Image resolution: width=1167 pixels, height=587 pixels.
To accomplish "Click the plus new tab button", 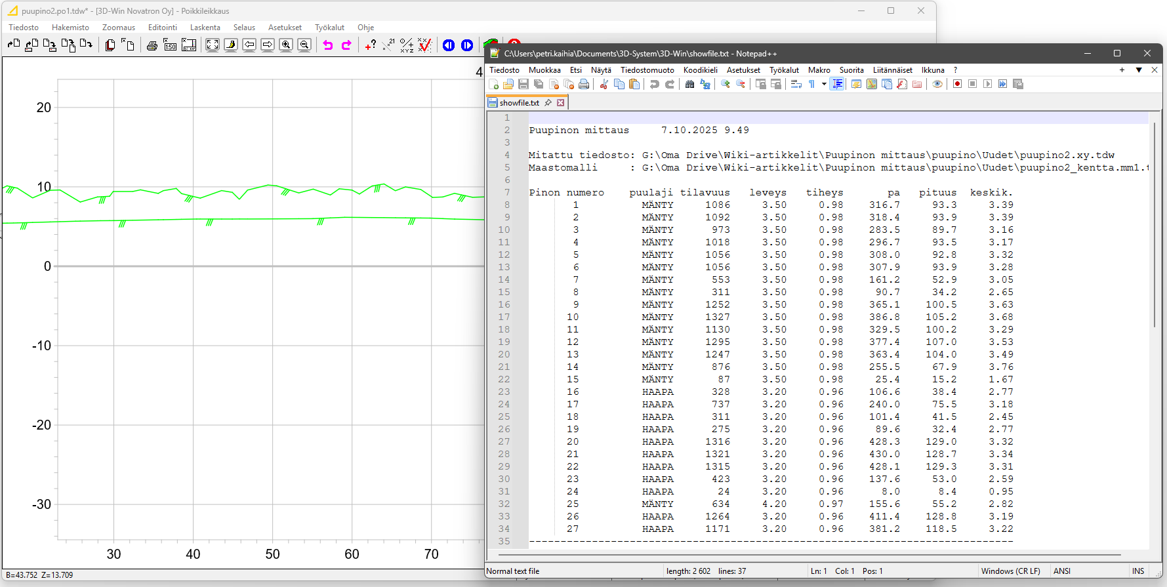I will point(1122,70).
